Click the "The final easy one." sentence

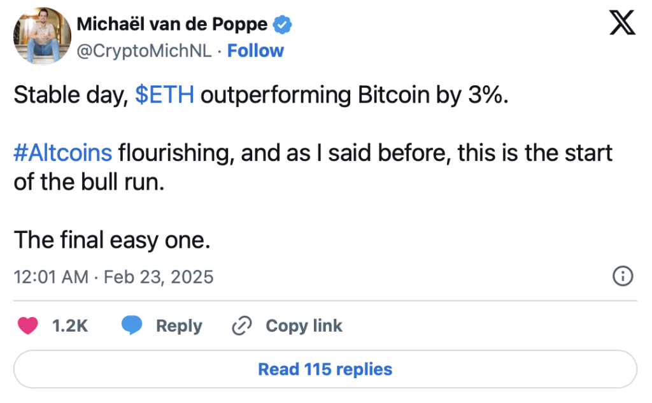[x=112, y=241]
